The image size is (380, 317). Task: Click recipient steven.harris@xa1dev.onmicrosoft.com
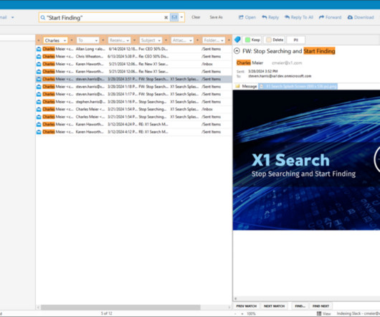pyautogui.click(x=280, y=76)
